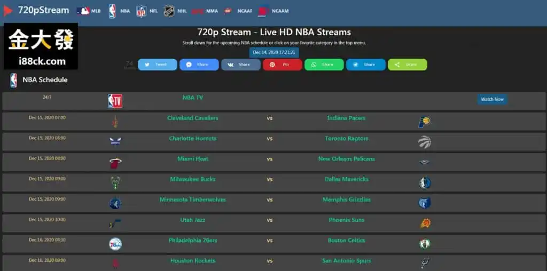Click the Toronto Raptors team logo
Viewport: 547px width, 271px height.
[425, 142]
